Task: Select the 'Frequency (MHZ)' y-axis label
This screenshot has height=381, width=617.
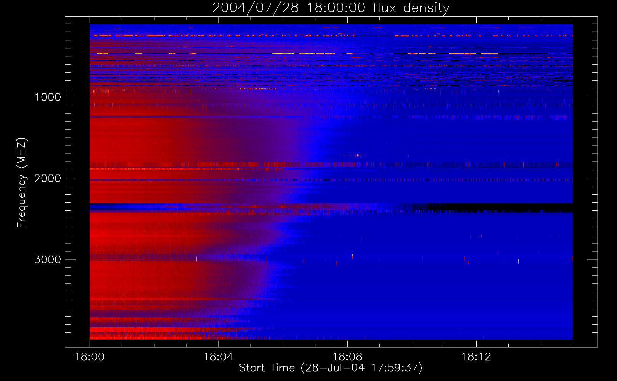Action: pyautogui.click(x=22, y=183)
